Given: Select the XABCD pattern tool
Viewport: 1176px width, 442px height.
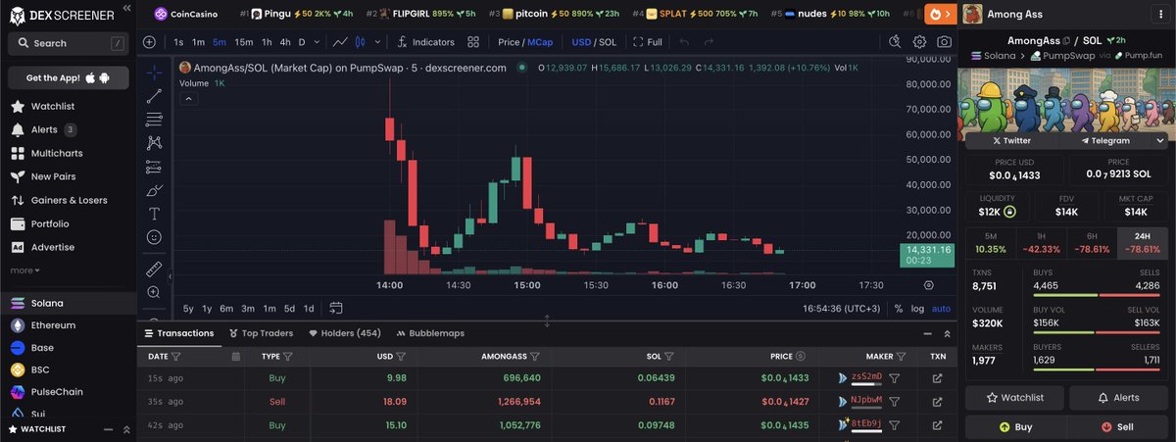Looking at the screenshot, I should point(154,143).
